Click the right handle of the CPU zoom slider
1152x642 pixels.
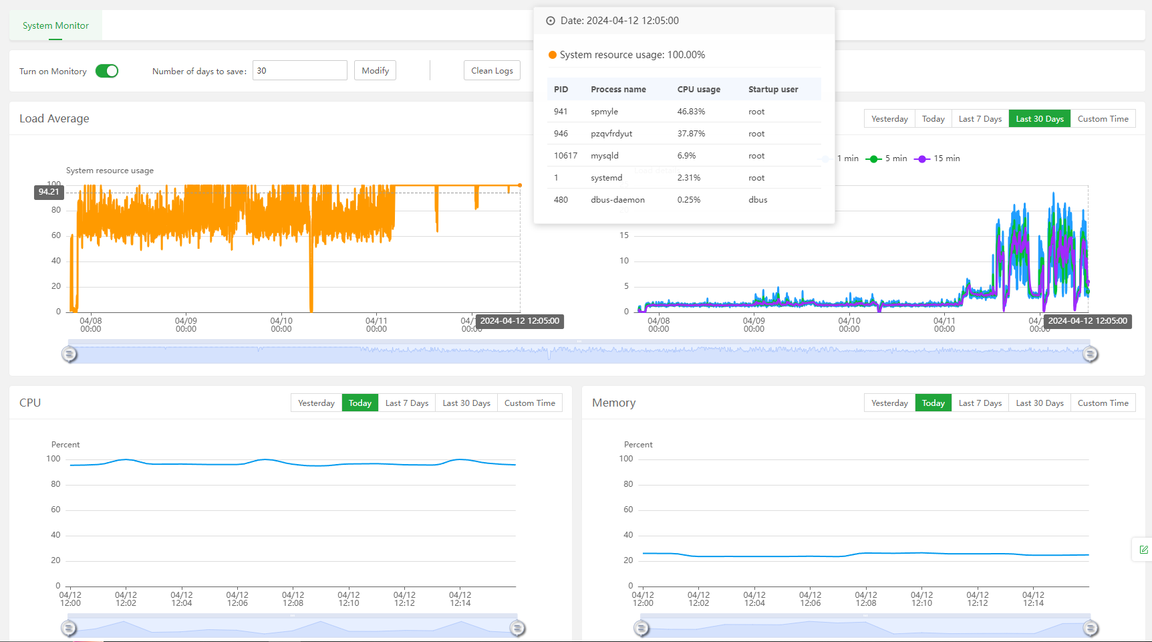(517, 628)
